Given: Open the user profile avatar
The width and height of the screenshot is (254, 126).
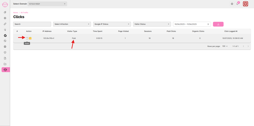Looking at the screenshot, I should click(245, 4).
